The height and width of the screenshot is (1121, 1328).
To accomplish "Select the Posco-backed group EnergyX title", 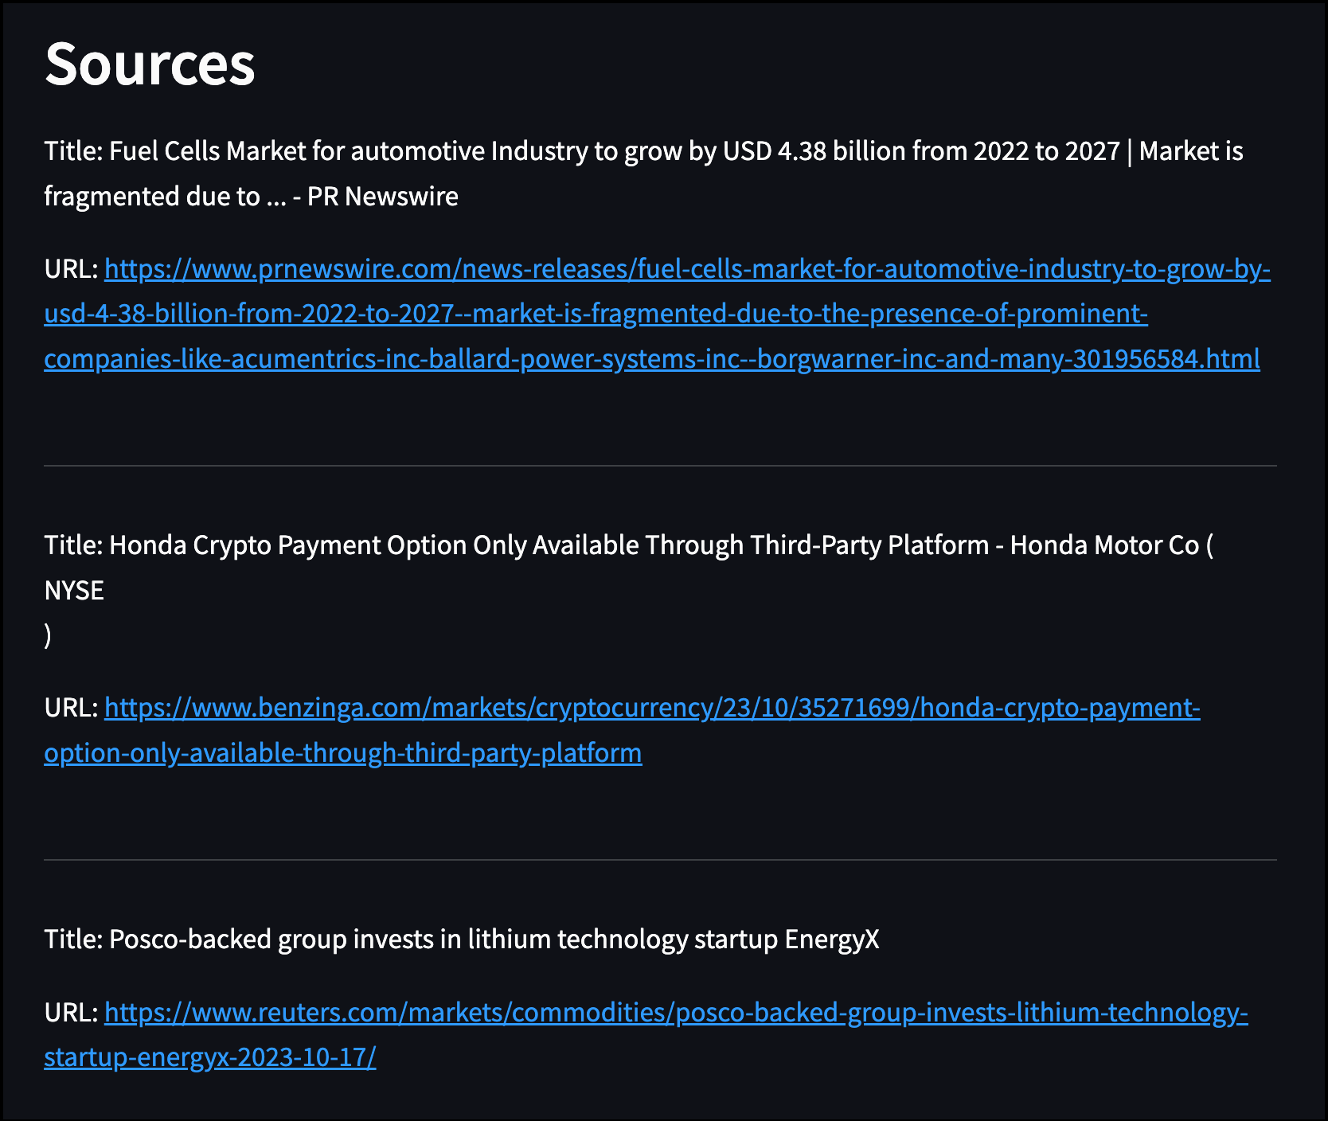I will [462, 939].
